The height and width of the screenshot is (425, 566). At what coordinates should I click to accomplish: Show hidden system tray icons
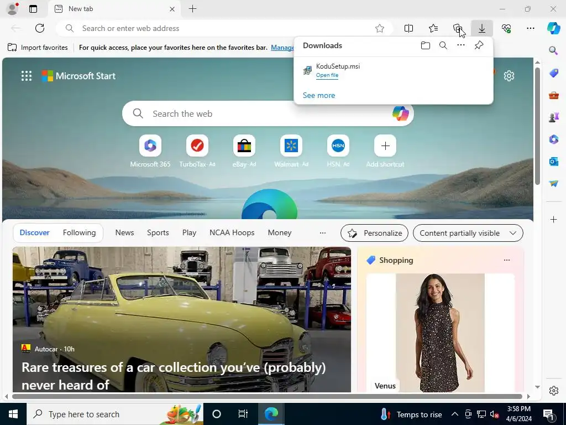455,414
